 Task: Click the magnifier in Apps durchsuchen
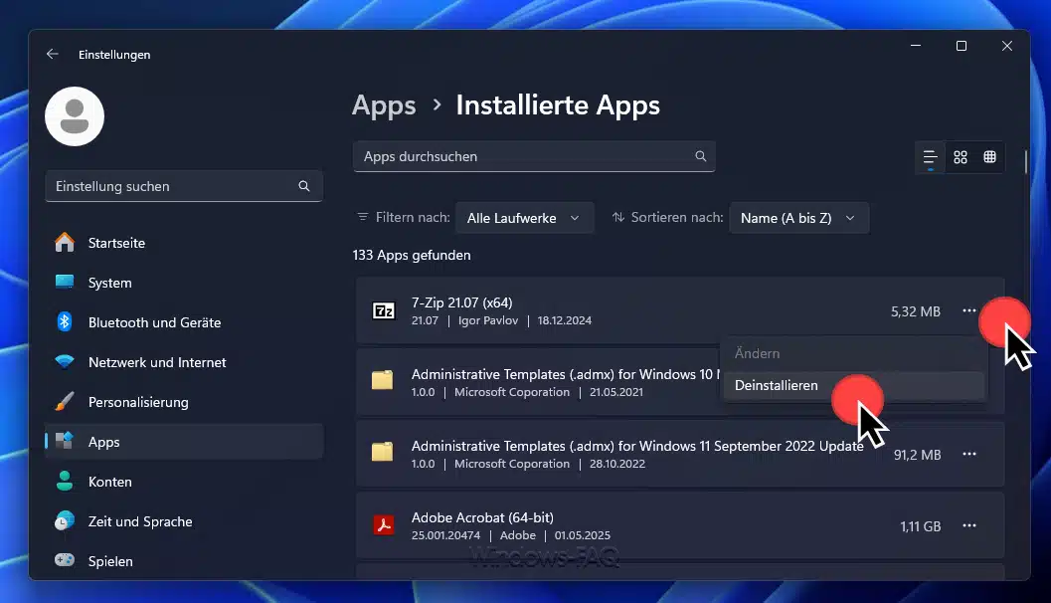(700, 156)
